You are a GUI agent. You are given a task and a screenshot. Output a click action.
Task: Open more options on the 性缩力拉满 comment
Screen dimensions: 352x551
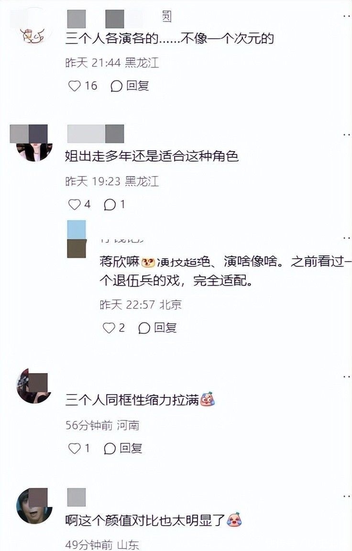pyautogui.click(x=346, y=377)
